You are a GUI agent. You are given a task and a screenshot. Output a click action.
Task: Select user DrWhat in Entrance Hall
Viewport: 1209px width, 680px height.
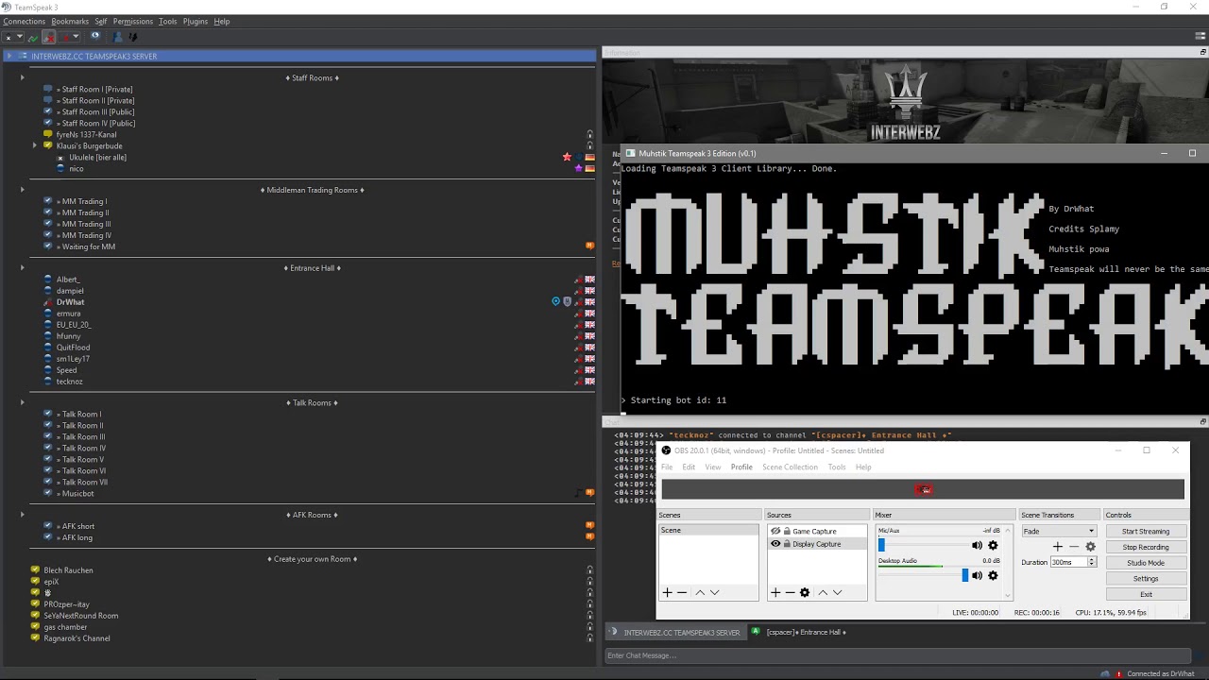(70, 301)
